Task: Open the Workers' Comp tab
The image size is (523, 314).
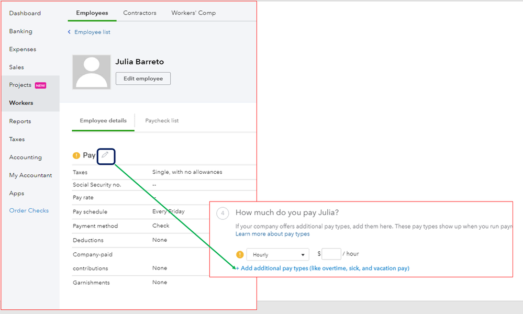Action: pos(194,13)
